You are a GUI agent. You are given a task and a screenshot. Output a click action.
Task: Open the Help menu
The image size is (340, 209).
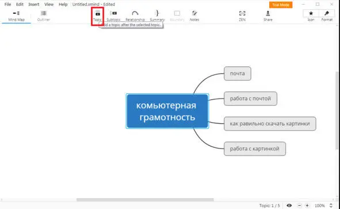(63, 5)
